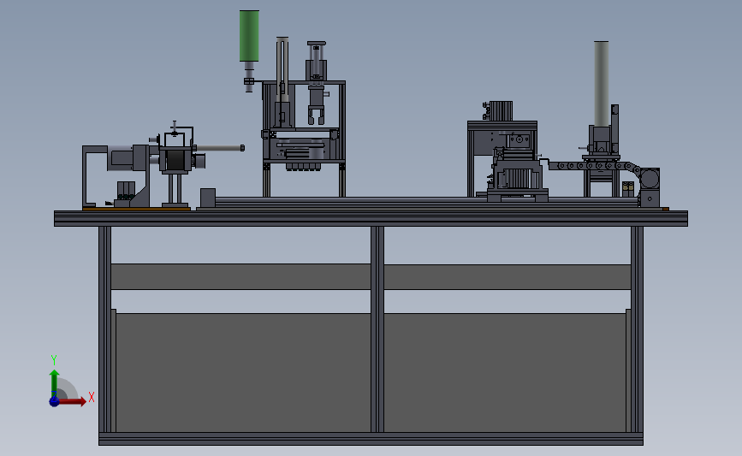Select the green cylinder on top of the machine

pos(249,36)
